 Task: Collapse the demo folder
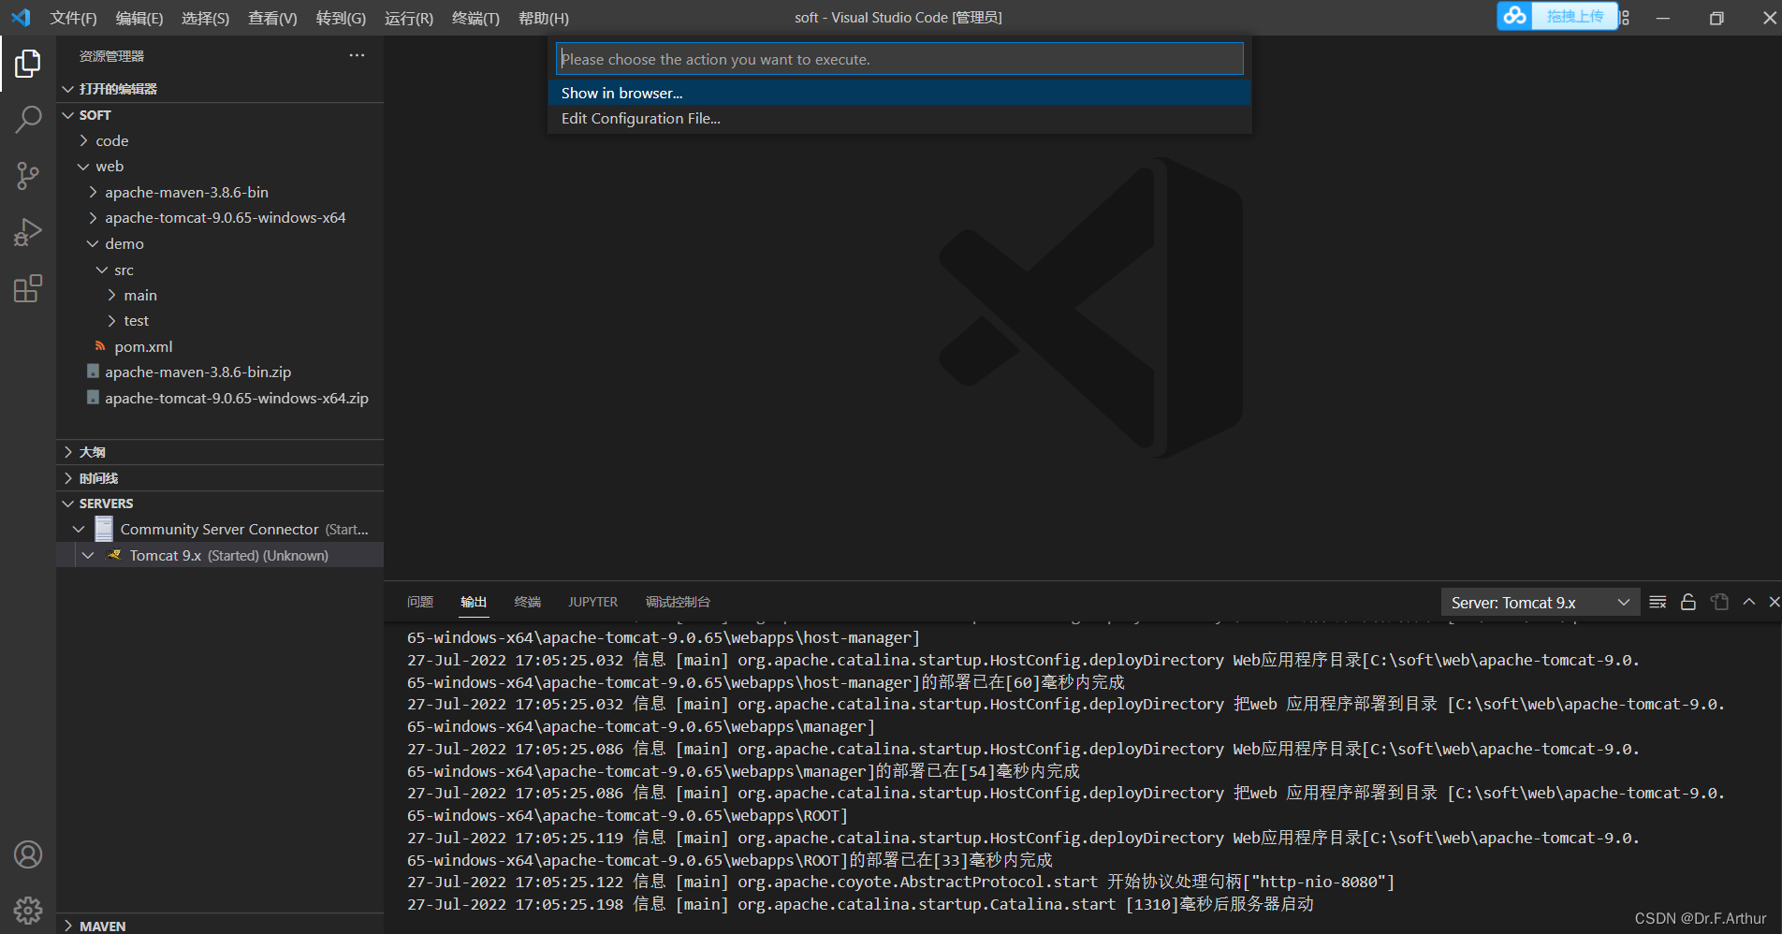(93, 243)
